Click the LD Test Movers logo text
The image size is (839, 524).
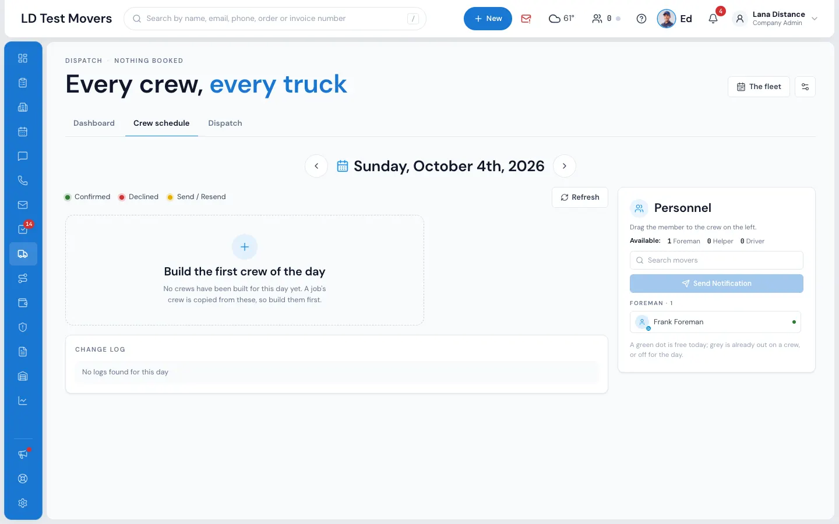click(x=66, y=19)
